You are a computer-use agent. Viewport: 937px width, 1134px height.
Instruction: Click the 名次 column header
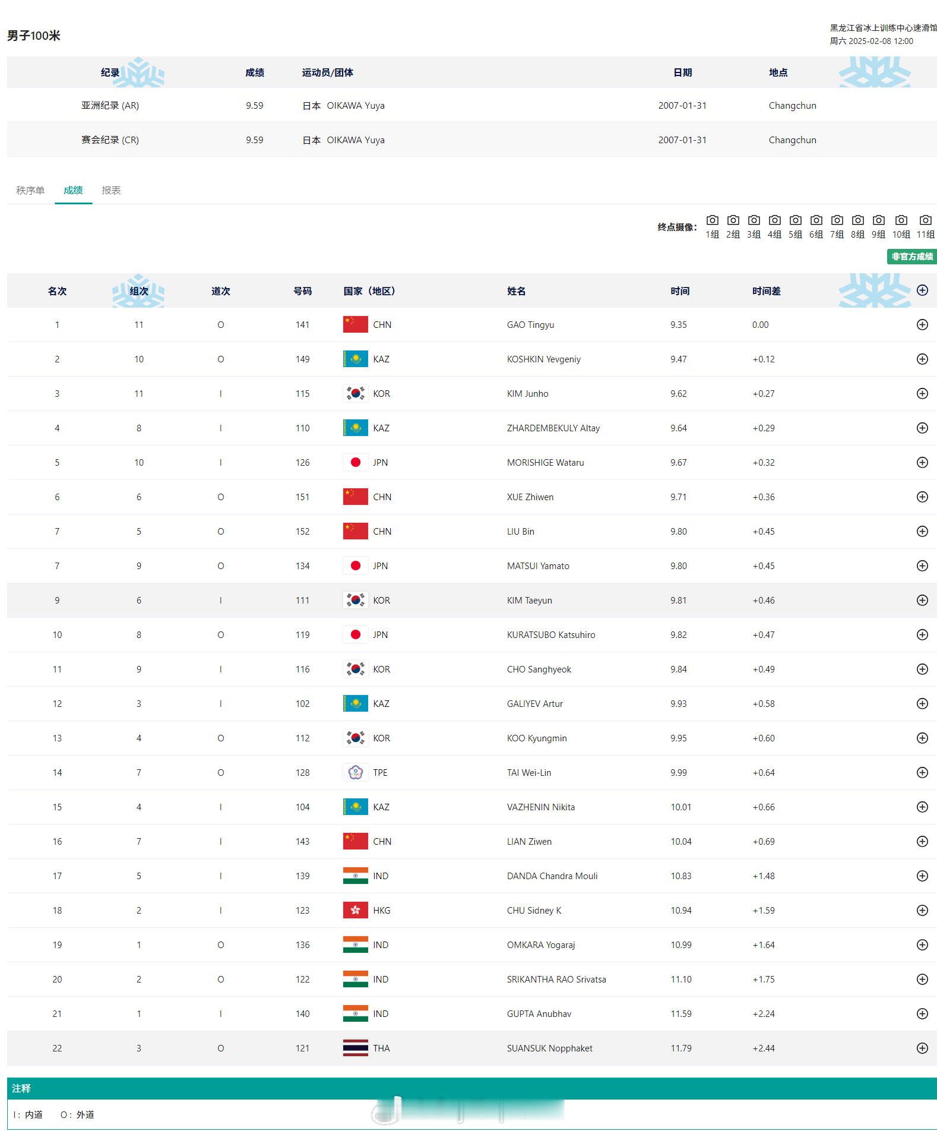pos(57,291)
